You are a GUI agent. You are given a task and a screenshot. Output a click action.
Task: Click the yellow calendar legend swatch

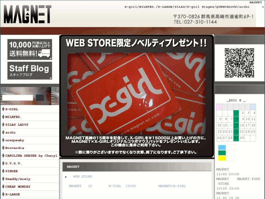click(x=222, y=158)
